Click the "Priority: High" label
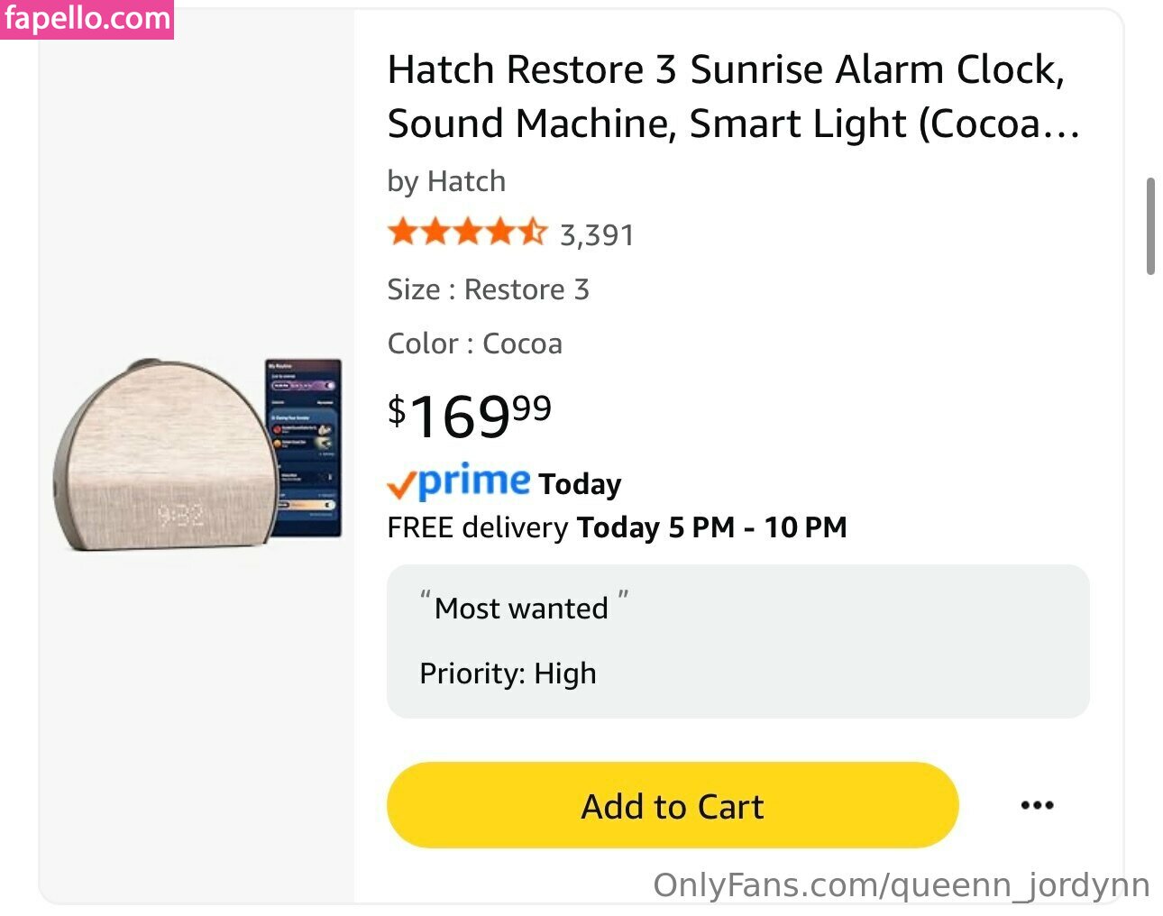This screenshot has width=1163, height=916. tap(508, 673)
